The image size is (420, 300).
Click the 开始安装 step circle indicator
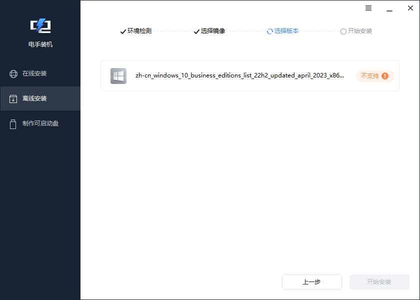pyautogui.click(x=343, y=31)
